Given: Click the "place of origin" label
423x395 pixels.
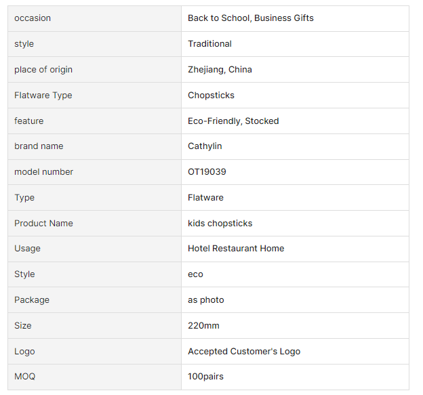Looking at the screenshot, I should [43, 70].
